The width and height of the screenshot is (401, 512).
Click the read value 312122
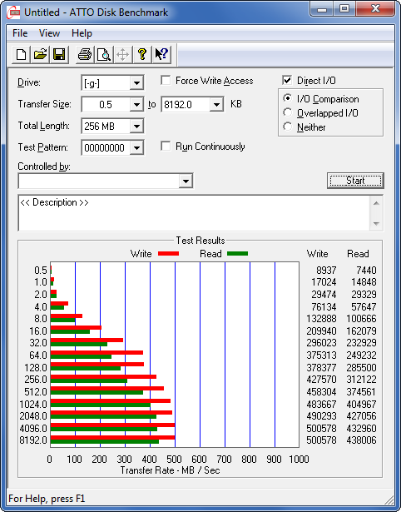pyautogui.click(x=362, y=380)
